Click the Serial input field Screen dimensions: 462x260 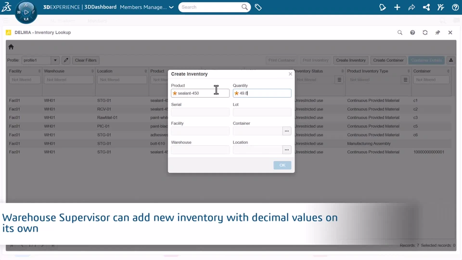(x=200, y=112)
